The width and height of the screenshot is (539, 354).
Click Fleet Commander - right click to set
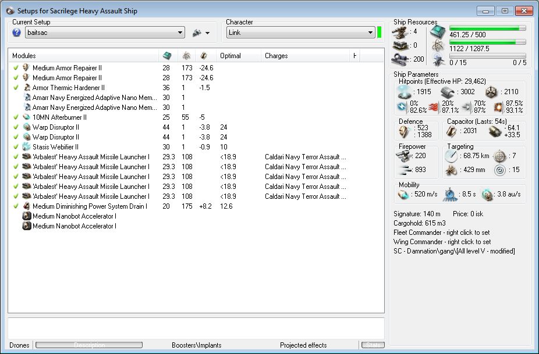point(441,233)
